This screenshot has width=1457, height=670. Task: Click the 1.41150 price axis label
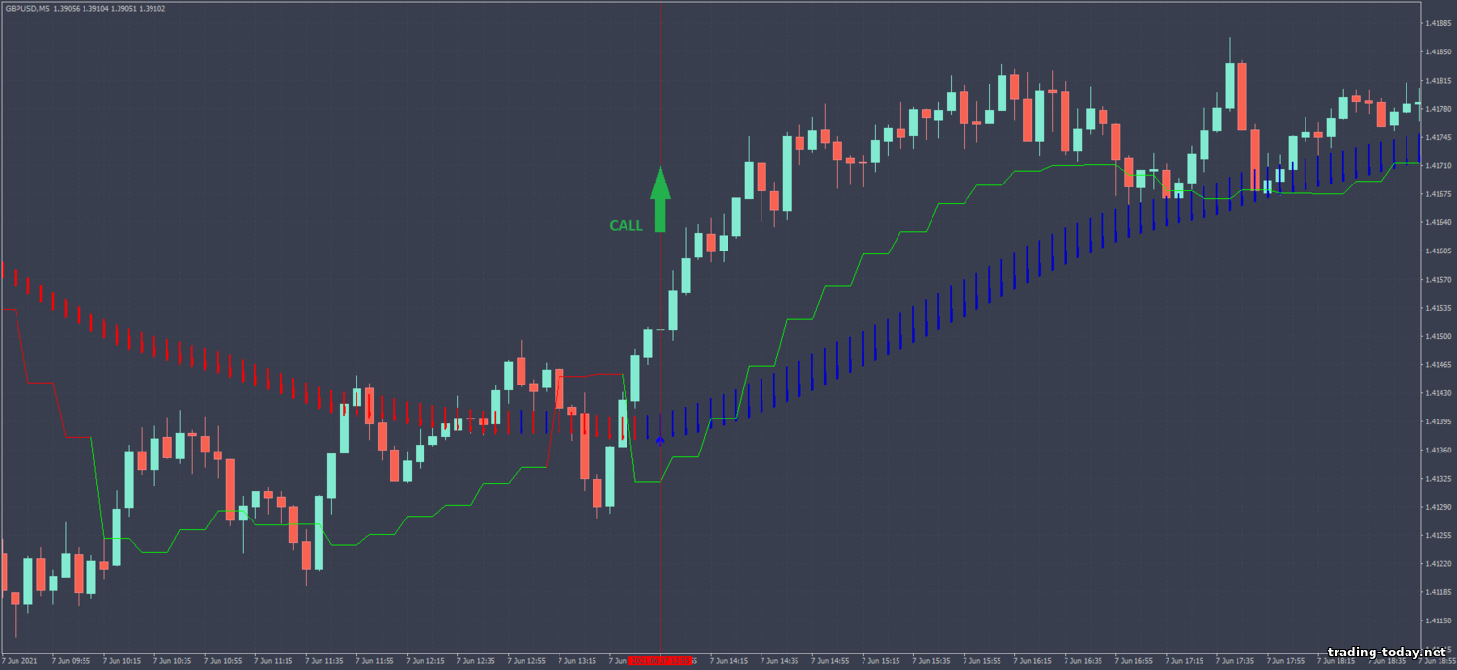(1440, 620)
